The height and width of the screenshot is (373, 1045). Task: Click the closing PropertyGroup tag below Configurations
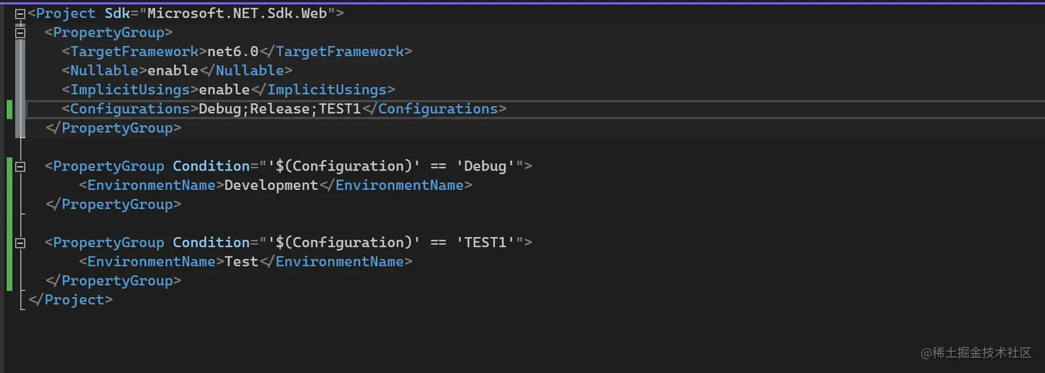coord(113,128)
